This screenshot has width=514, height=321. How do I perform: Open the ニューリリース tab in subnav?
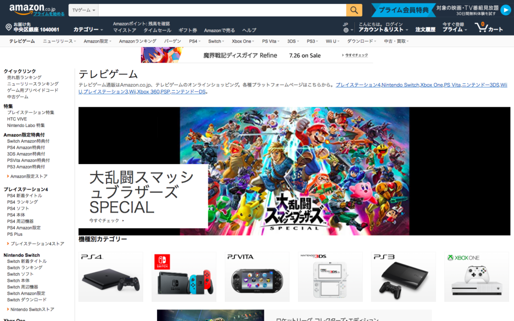(59, 41)
